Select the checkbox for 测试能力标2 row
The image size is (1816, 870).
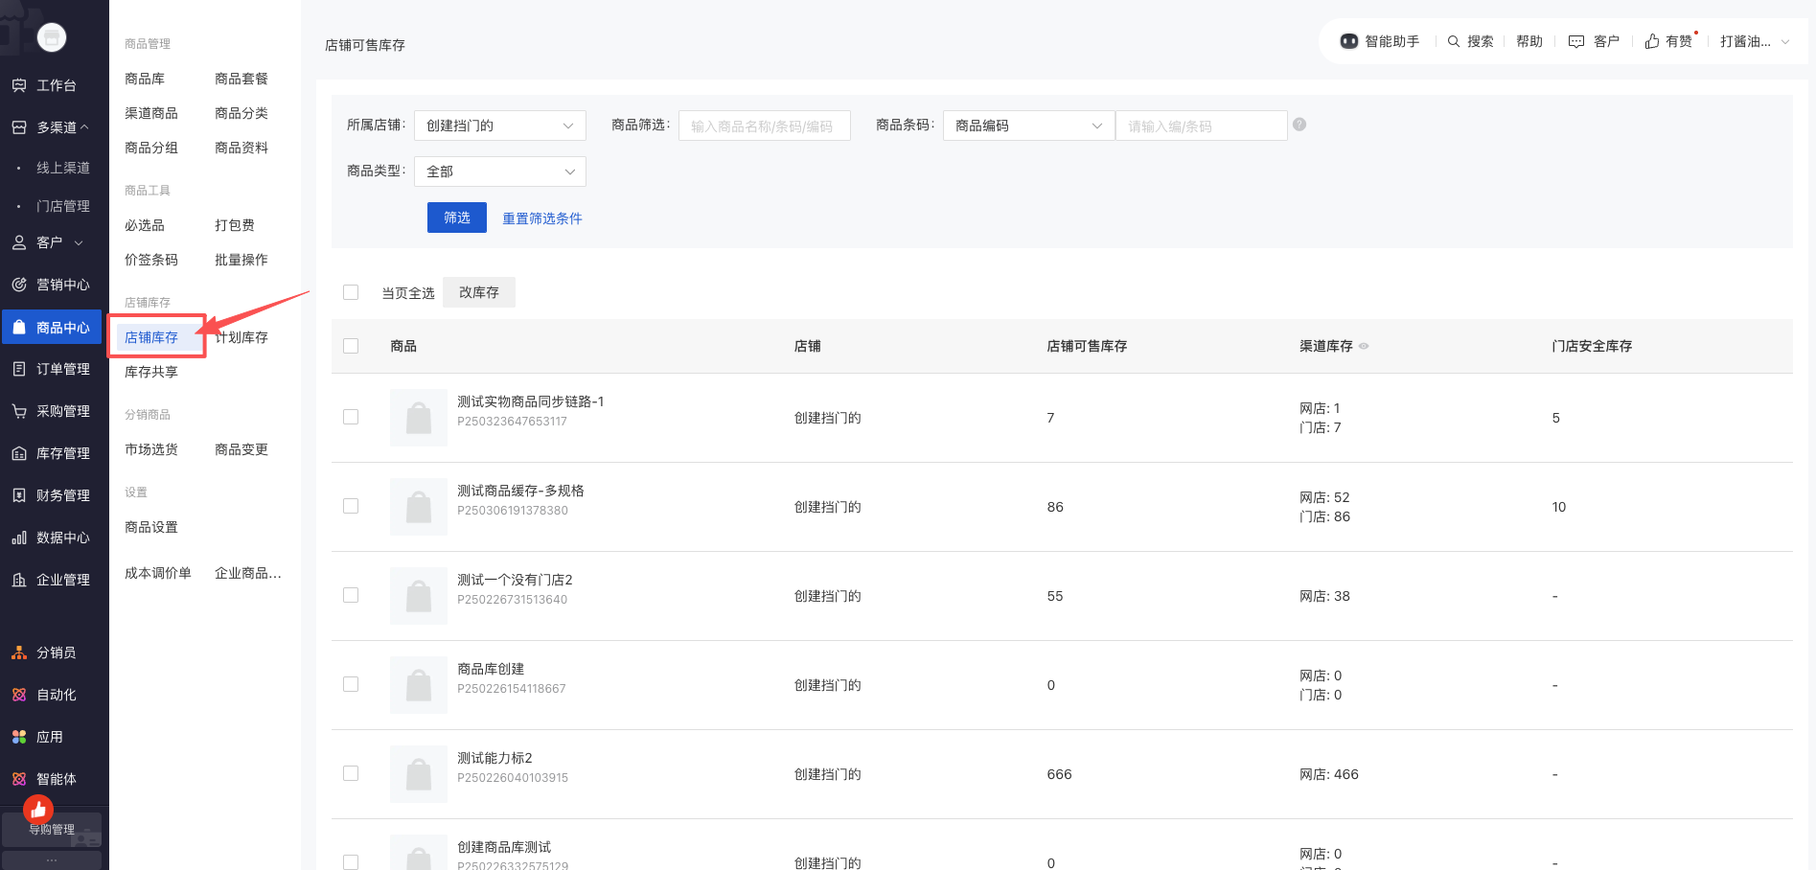[x=351, y=773]
